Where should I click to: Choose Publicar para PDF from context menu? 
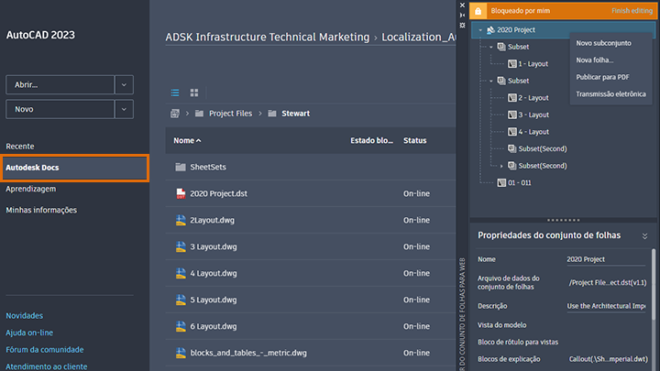(x=602, y=76)
